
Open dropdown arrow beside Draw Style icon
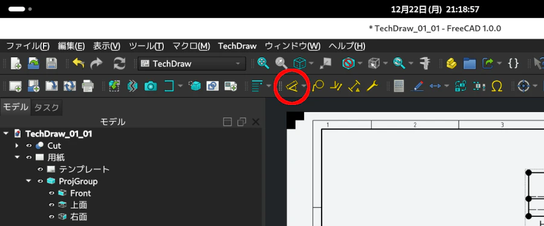[360, 63]
